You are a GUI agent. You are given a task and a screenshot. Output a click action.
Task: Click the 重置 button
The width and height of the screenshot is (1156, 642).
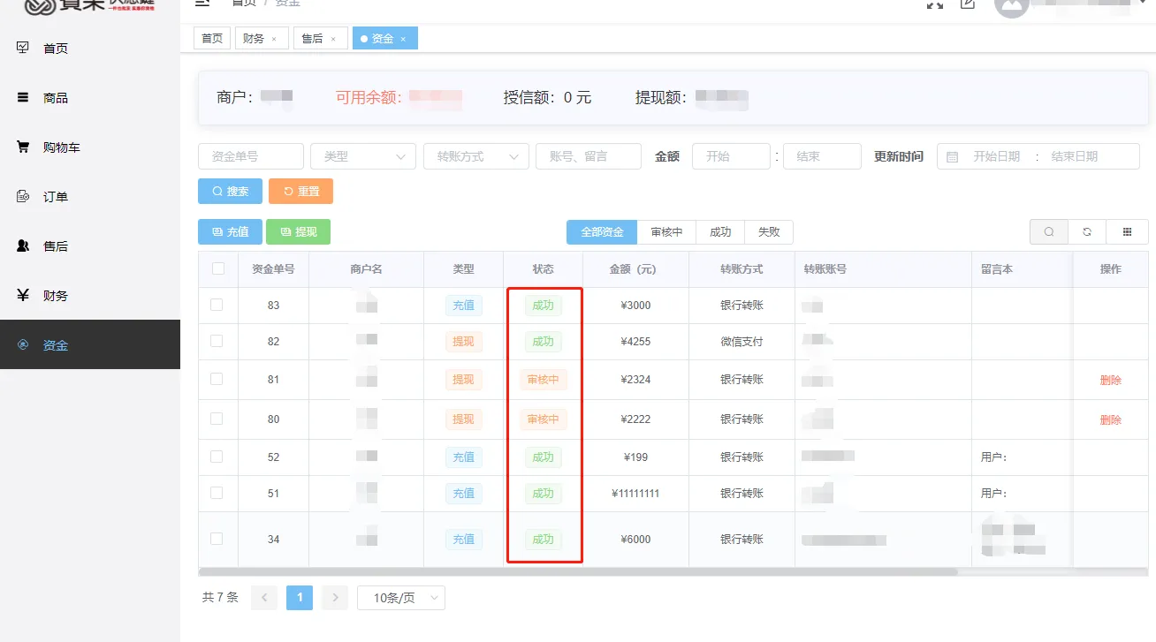click(300, 191)
